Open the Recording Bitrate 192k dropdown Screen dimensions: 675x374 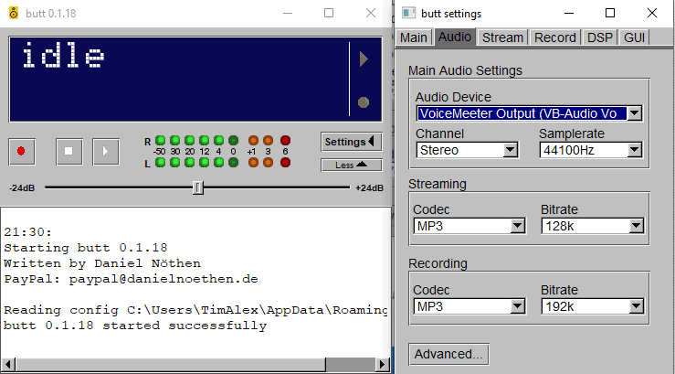pyautogui.click(x=593, y=306)
